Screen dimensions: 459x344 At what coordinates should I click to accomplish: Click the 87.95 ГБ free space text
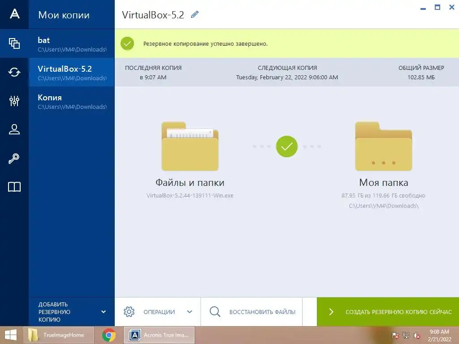pyautogui.click(x=383, y=195)
